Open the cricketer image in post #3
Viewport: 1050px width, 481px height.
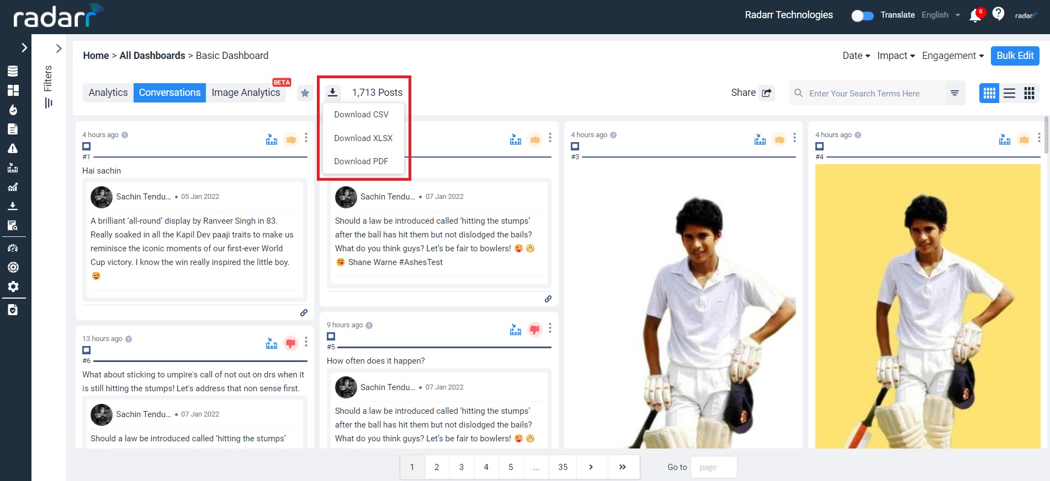[683, 306]
